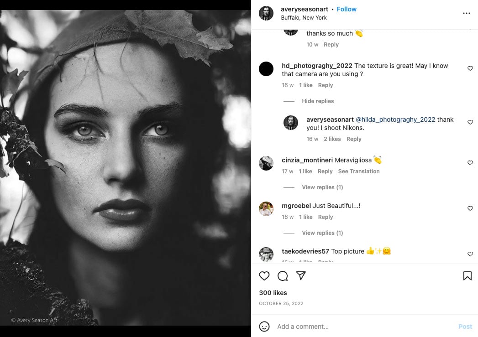Like mgroebel's Just Beautiful comment

(470, 208)
